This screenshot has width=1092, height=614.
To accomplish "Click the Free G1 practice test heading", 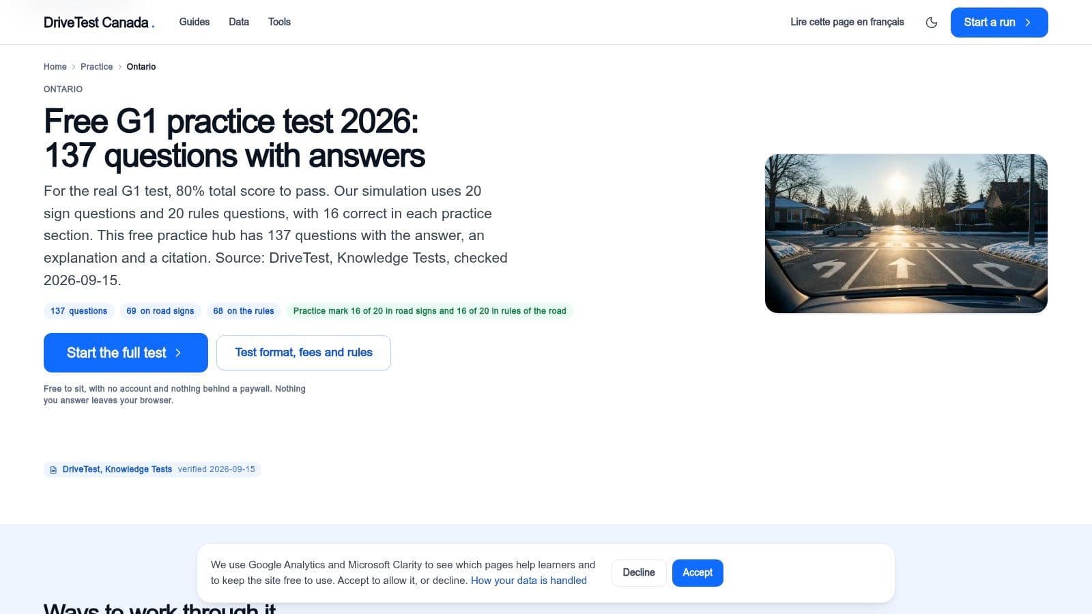I will point(234,138).
